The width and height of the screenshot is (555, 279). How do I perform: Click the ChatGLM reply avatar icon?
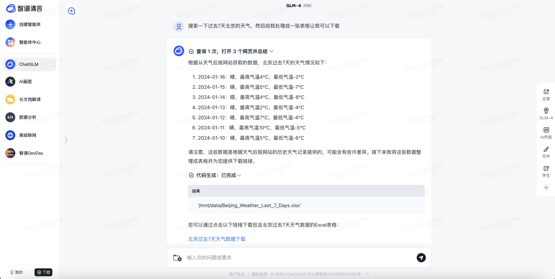tap(179, 51)
